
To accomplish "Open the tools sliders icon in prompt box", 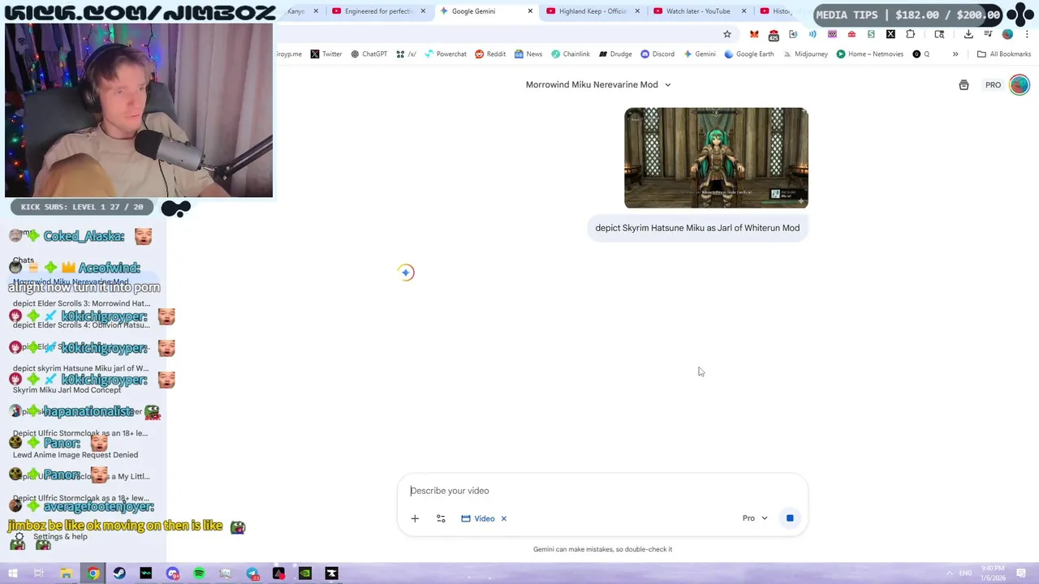I will click(x=441, y=518).
